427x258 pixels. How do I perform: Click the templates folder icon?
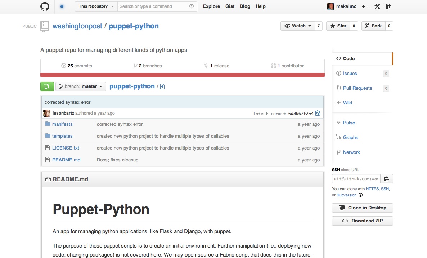(48, 136)
